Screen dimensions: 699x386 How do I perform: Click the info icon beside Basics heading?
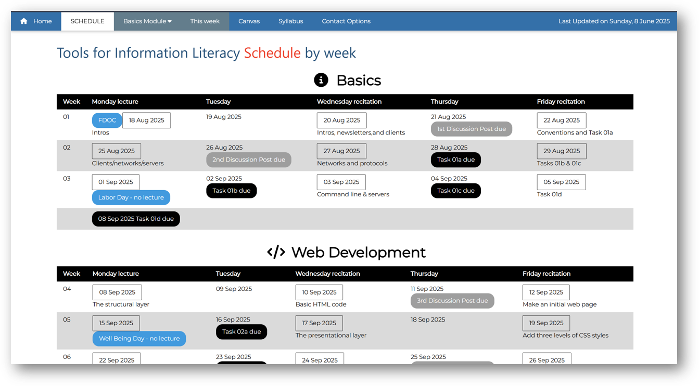321,80
